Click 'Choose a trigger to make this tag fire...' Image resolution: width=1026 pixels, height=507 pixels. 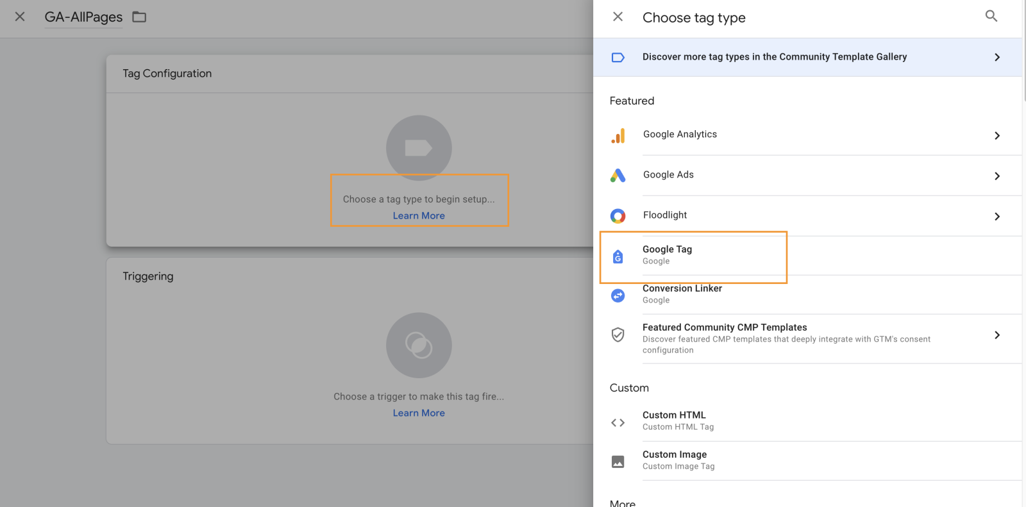click(x=419, y=397)
